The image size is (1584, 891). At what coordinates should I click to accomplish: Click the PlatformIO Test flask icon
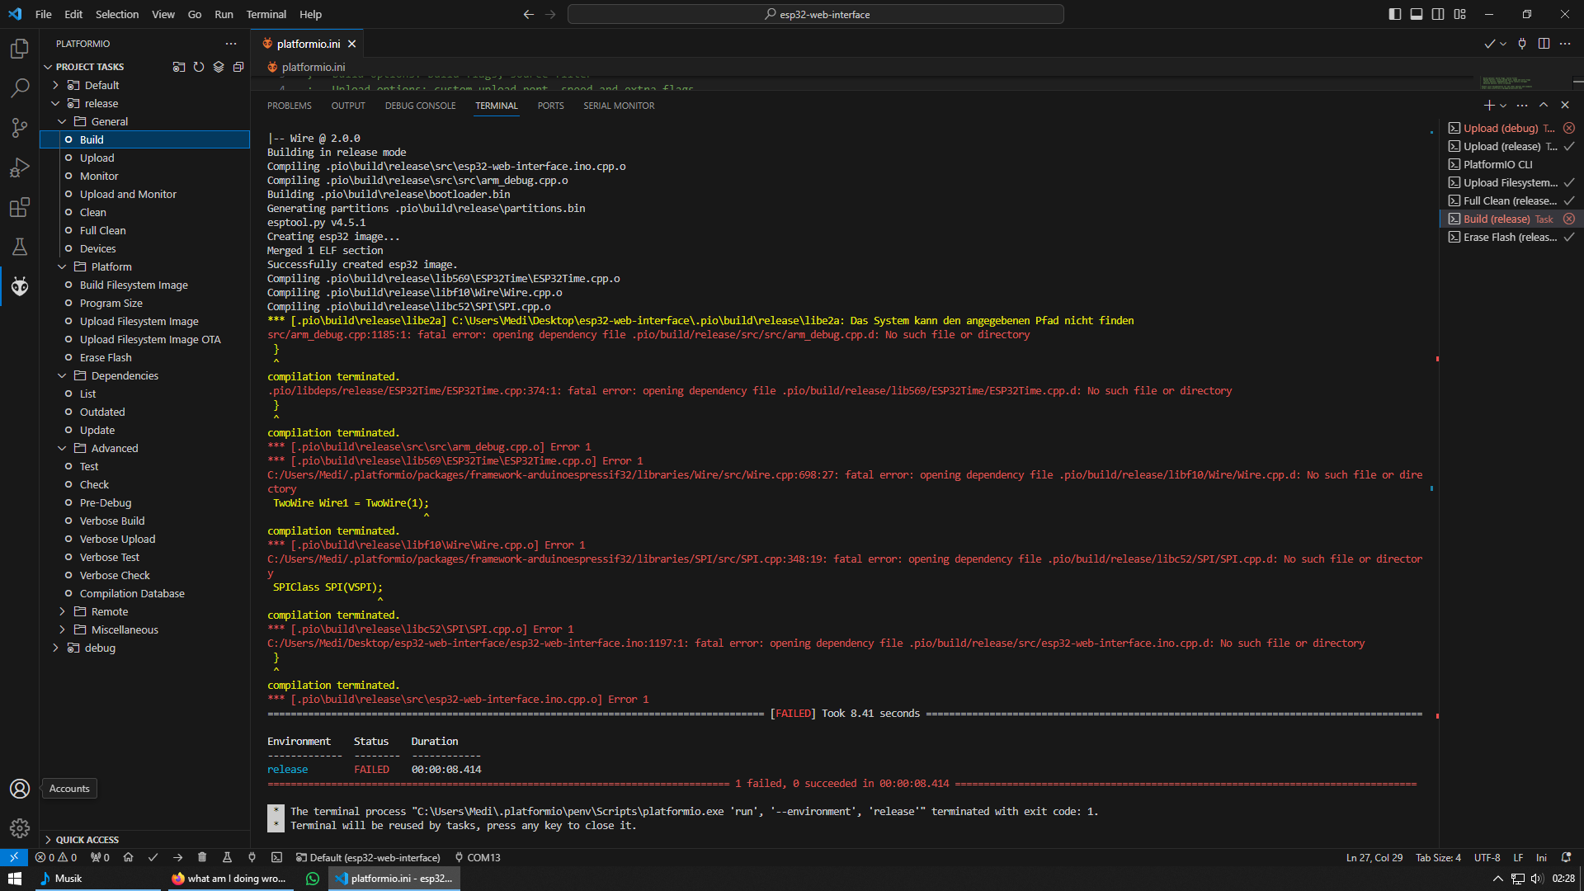(x=227, y=857)
